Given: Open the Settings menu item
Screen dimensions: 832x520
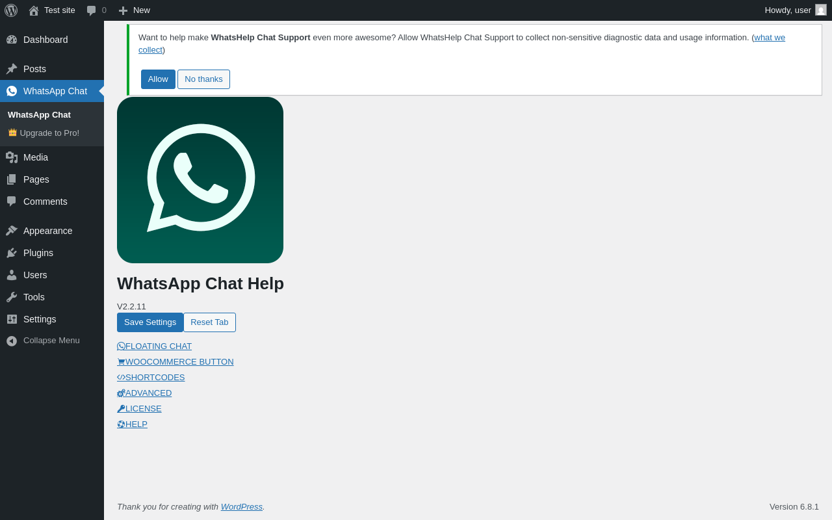Looking at the screenshot, I should (52, 319).
